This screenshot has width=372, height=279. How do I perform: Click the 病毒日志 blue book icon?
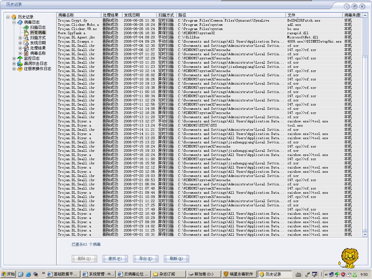pyautogui.click(x=20, y=22)
